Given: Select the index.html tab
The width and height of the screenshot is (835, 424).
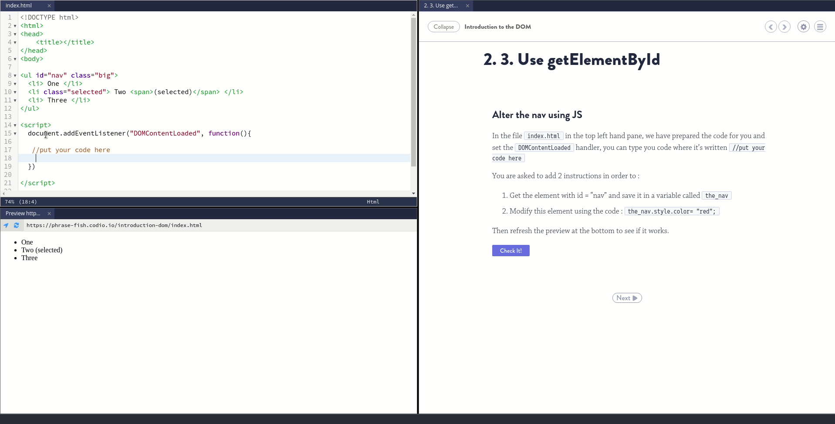Looking at the screenshot, I should coord(19,6).
